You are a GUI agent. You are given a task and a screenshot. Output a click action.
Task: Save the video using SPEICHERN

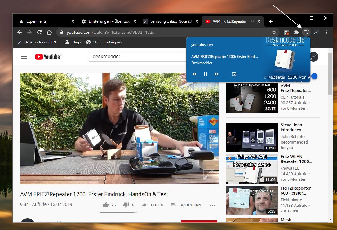pos(186,205)
